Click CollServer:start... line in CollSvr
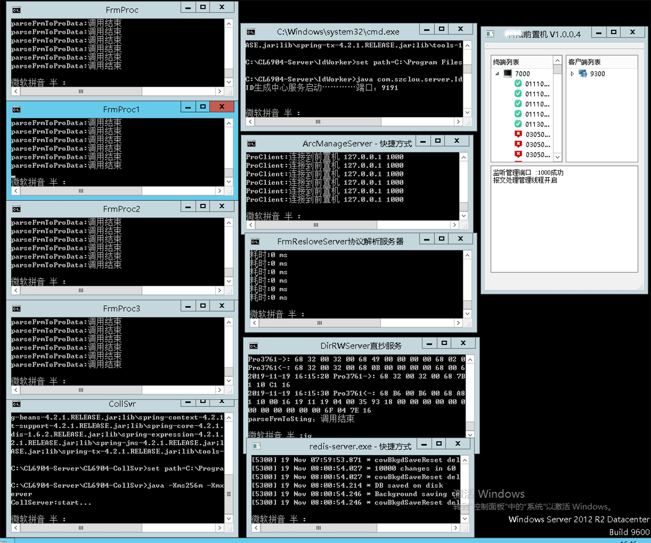This screenshot has width=651, height=543. (51, 502)
